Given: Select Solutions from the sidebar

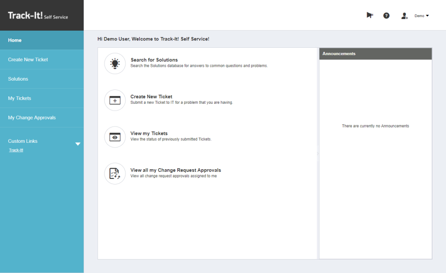Looking at the screenshot, I should 18,79.
